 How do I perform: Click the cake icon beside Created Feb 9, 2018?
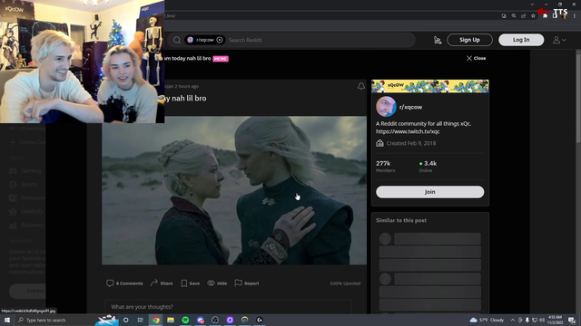(379, 143)
